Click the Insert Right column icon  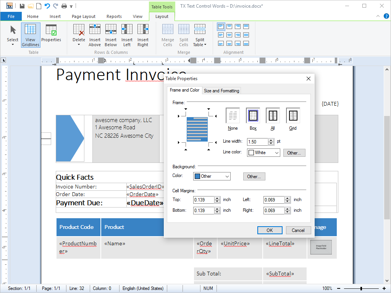[143, 30]
